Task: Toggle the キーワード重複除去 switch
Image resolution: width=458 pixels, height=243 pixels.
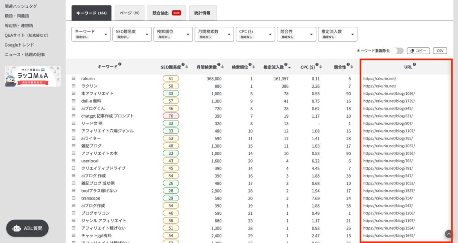Action: coord(398,51)
